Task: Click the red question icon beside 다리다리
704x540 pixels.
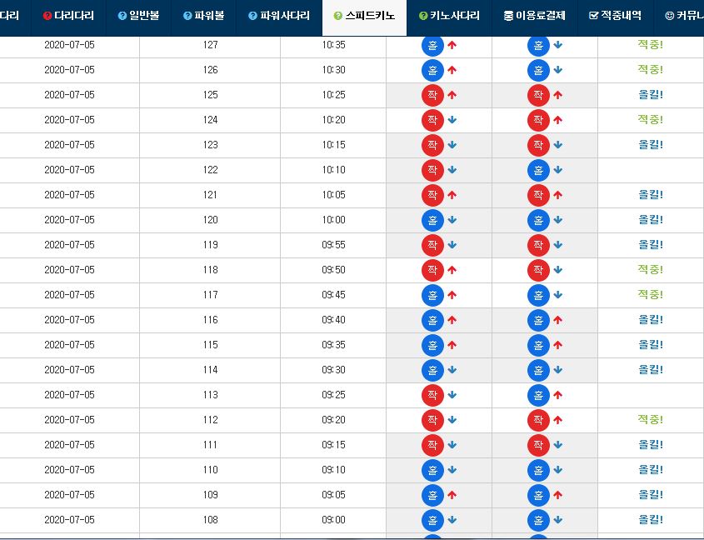Action: pyautogui.click(x=47, y=16)
